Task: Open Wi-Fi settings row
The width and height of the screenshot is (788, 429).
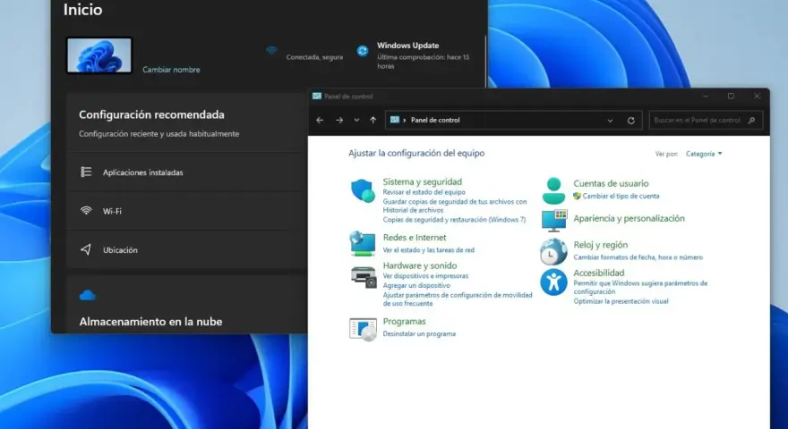Action: tap(187, 211)
